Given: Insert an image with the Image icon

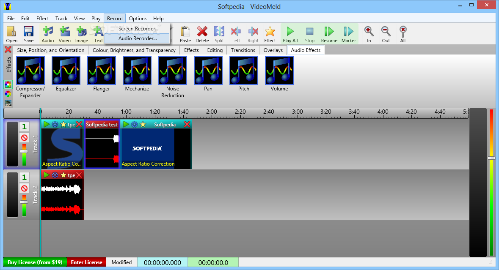Looking at the screenshot, I should pyautogui.click(x=81, y=34).
